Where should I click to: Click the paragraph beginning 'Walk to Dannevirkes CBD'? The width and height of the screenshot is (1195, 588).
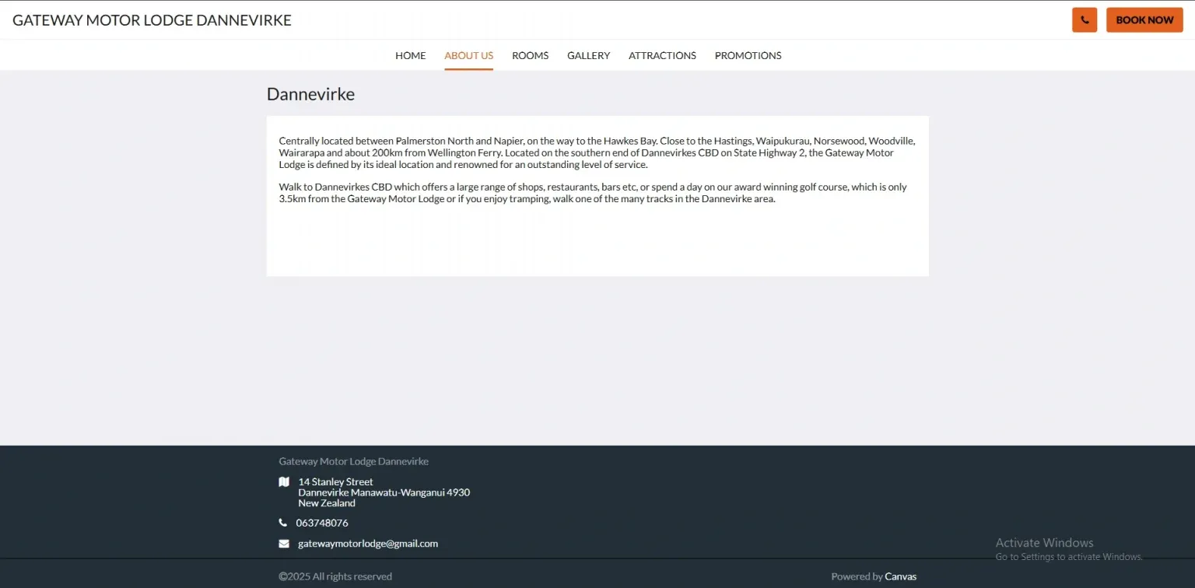coord(593,193)
